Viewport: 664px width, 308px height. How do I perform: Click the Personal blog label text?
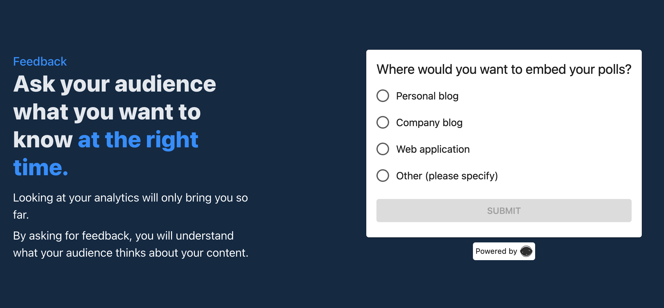pos(427,96)
